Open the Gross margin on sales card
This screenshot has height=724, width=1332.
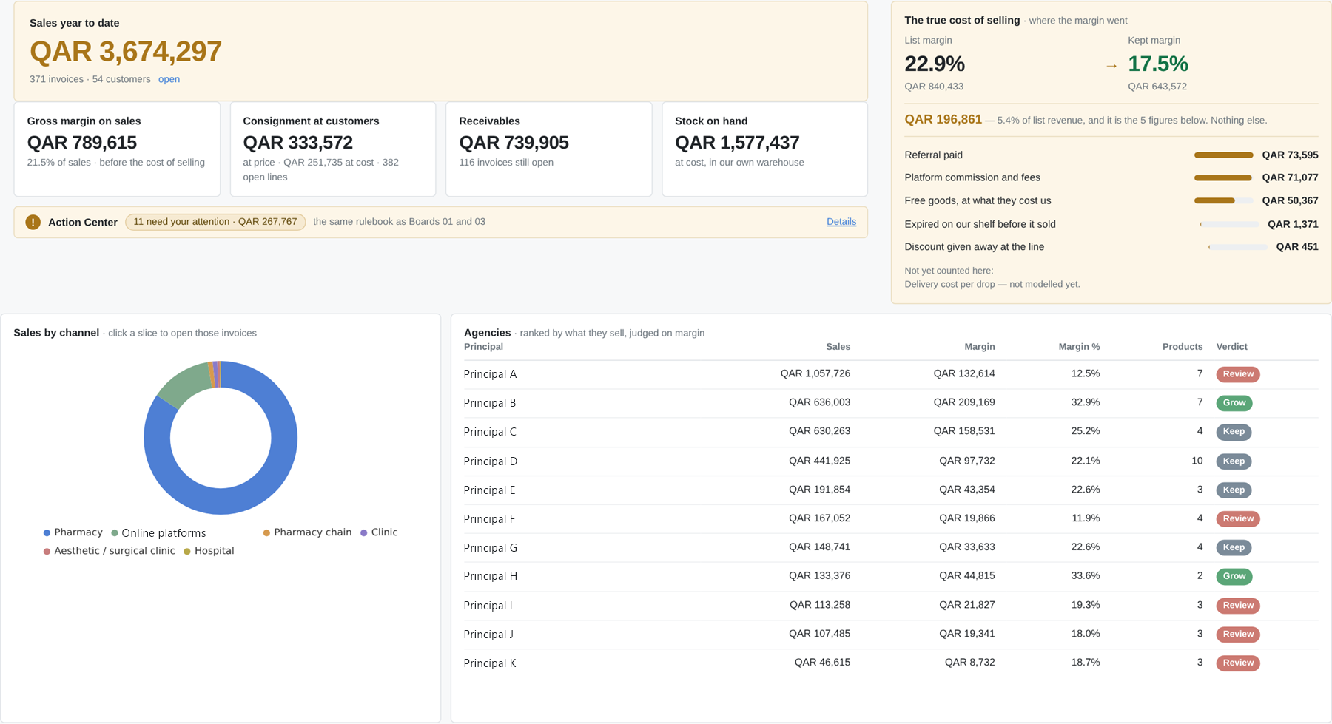tap(117, 149)
